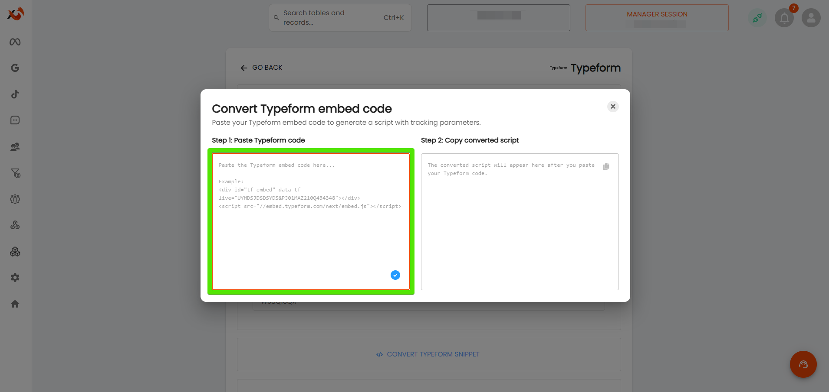
Task: Click the chat bubble sidebar icon
Action: [15, 120]
